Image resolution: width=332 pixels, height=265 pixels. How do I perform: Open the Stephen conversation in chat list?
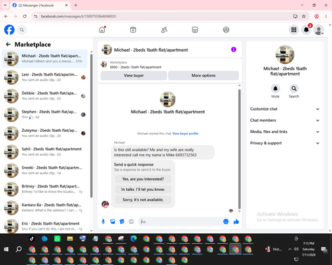[44, 115]
